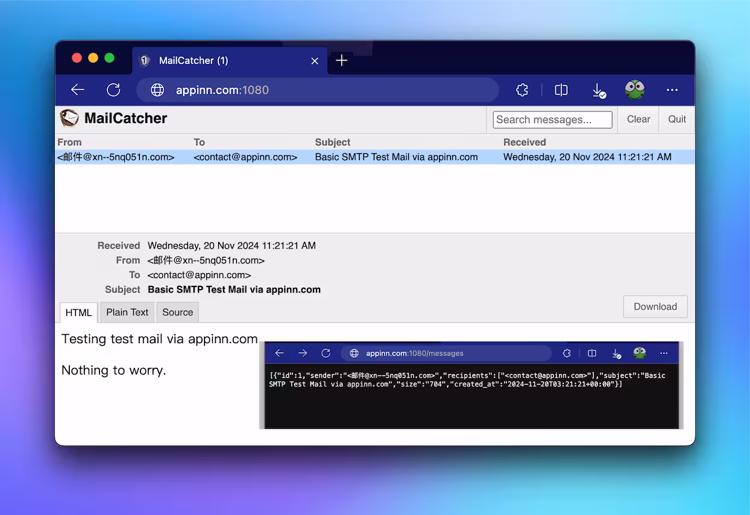The width and height of the screenshot is (750, 515).
Task: Quit MailCatcher with Quit button
Action: (x=677, y=119)
